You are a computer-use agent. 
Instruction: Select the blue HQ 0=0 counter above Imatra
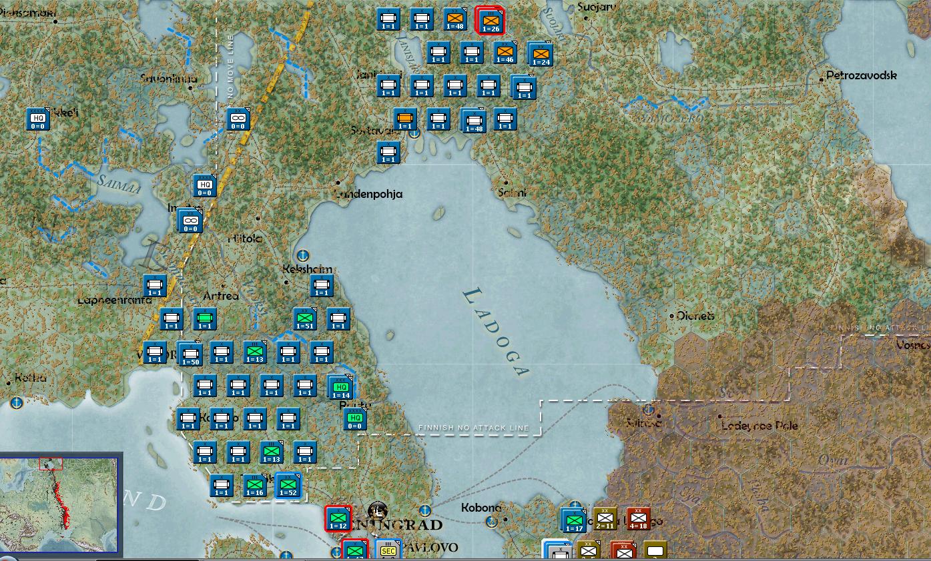205,186
